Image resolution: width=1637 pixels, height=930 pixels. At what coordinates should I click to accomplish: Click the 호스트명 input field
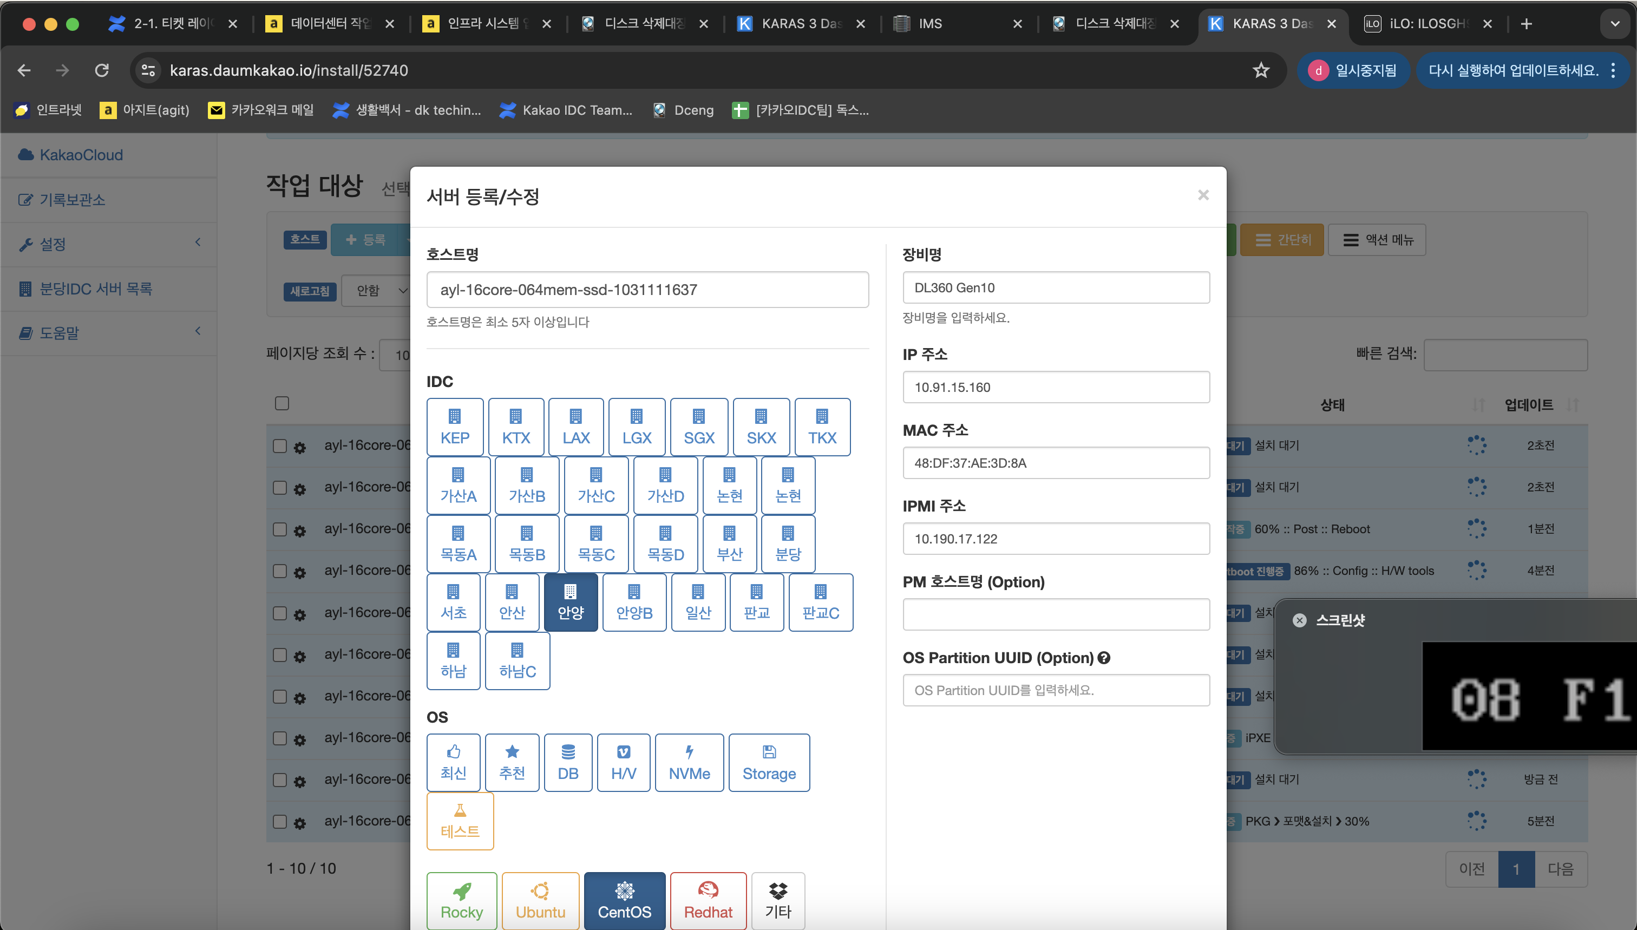[x=647, y=290]
